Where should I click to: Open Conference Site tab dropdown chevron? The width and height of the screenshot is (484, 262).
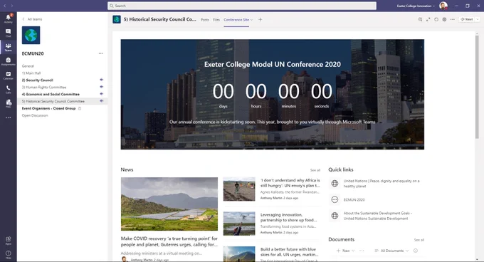[x=251, y=20]
